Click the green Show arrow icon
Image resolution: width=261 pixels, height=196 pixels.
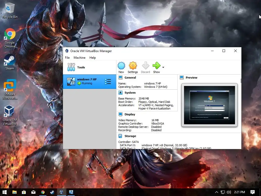point(156,66)
